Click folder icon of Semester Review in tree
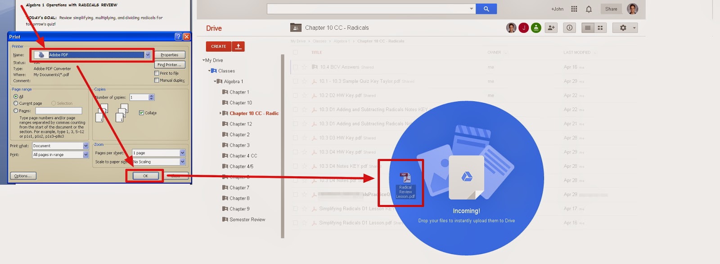The height and width of the screenshot is (264, 720). coord(225,219)
